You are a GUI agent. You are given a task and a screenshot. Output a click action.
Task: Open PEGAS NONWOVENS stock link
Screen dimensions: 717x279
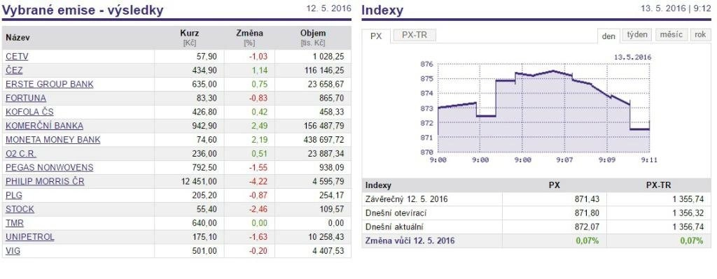click(x=50, y=168)
